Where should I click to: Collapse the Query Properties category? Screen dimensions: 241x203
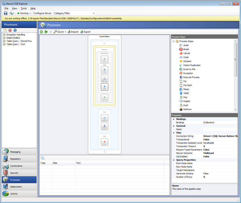[174, 160]
